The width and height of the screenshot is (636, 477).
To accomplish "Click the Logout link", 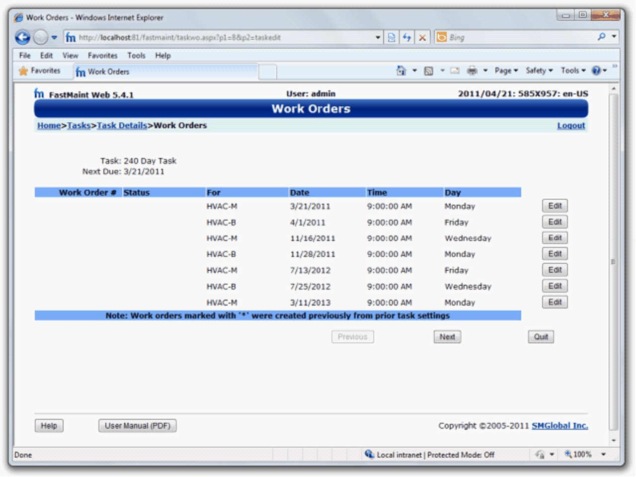I will (x=571, y=126).
